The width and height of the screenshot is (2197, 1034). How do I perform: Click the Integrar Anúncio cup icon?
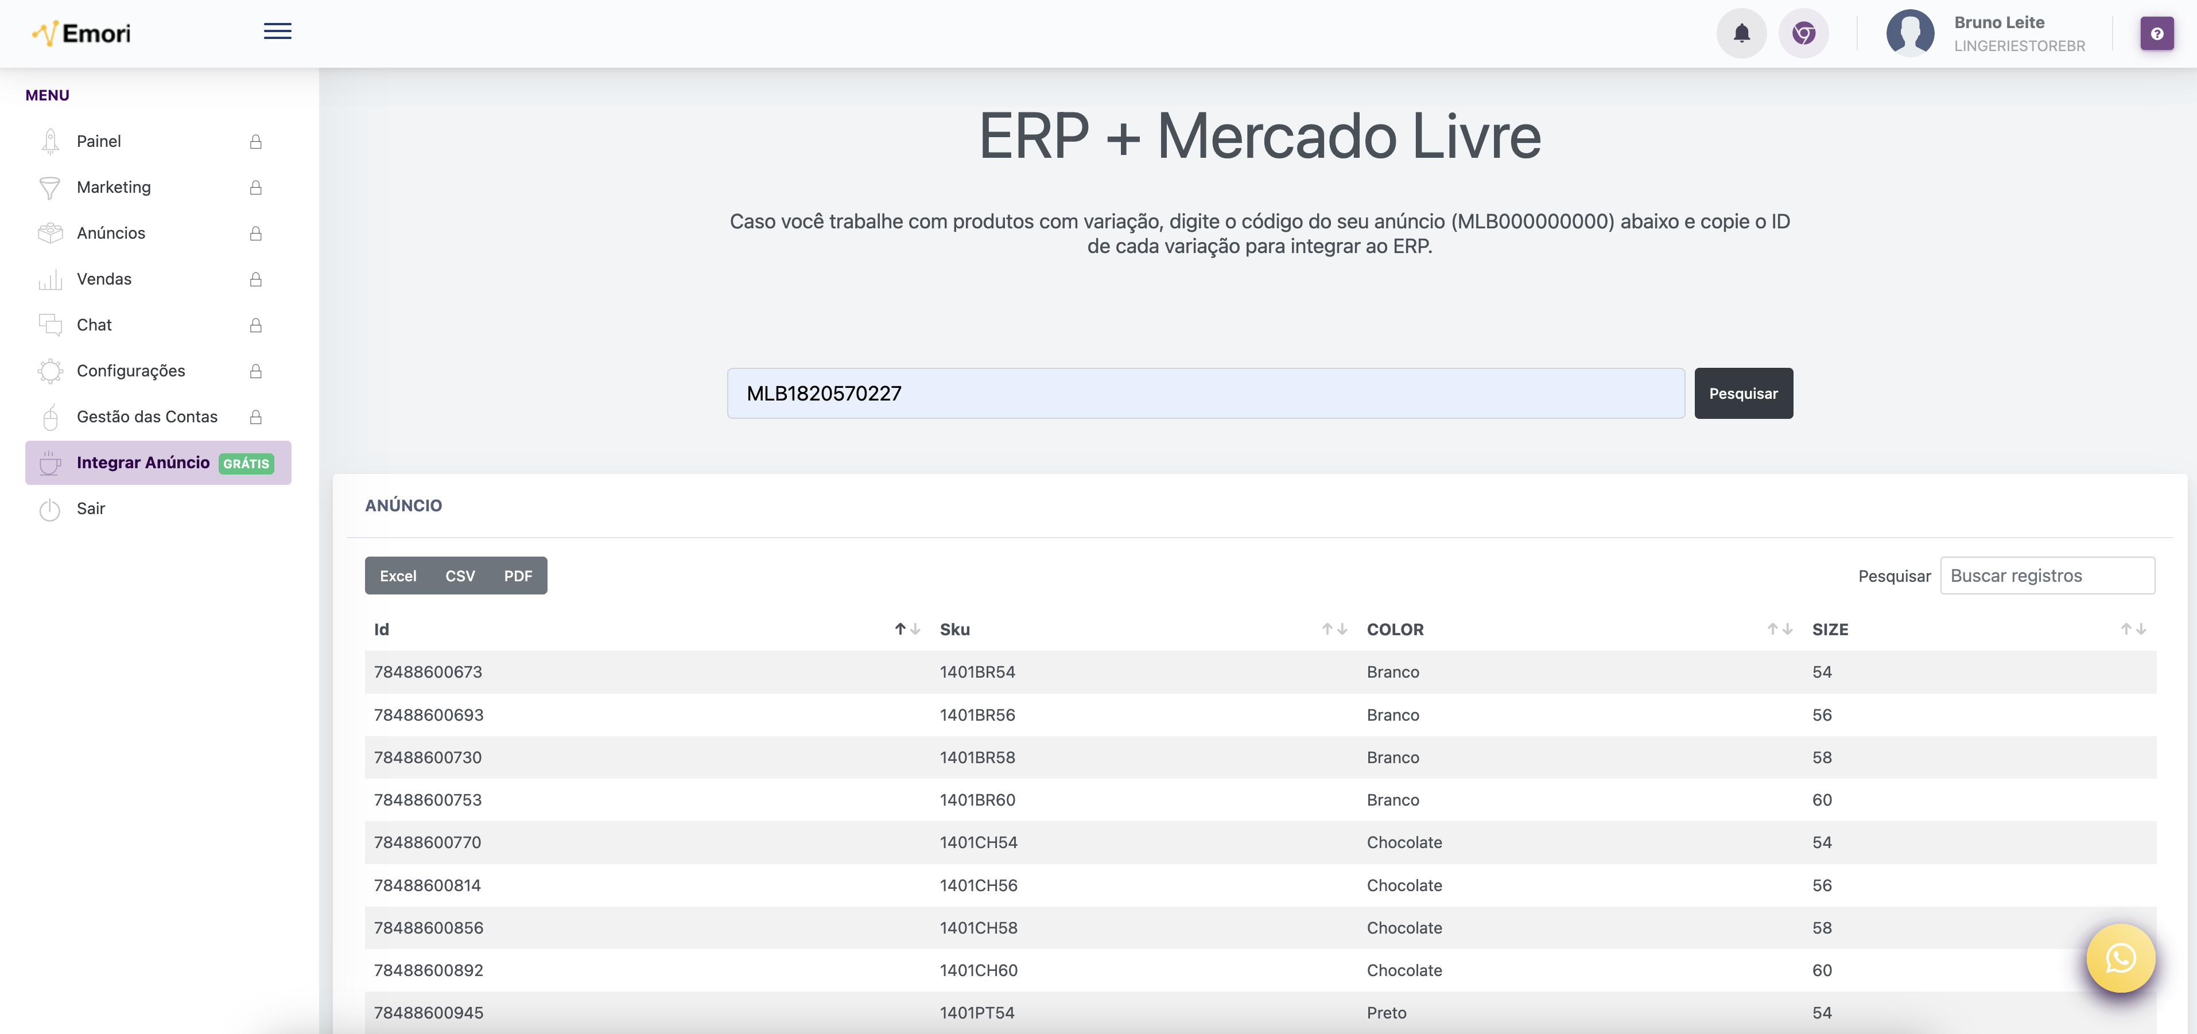51,463
